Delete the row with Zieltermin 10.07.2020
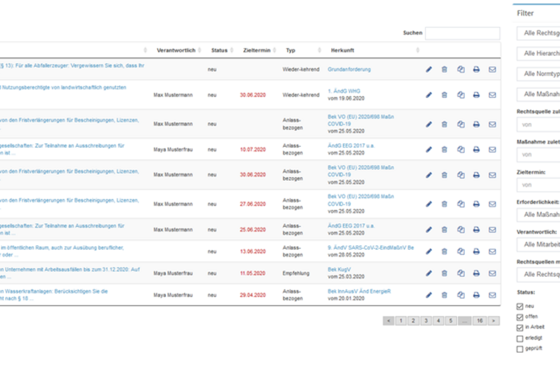The image size is (560, 377). tap(444, 149)
